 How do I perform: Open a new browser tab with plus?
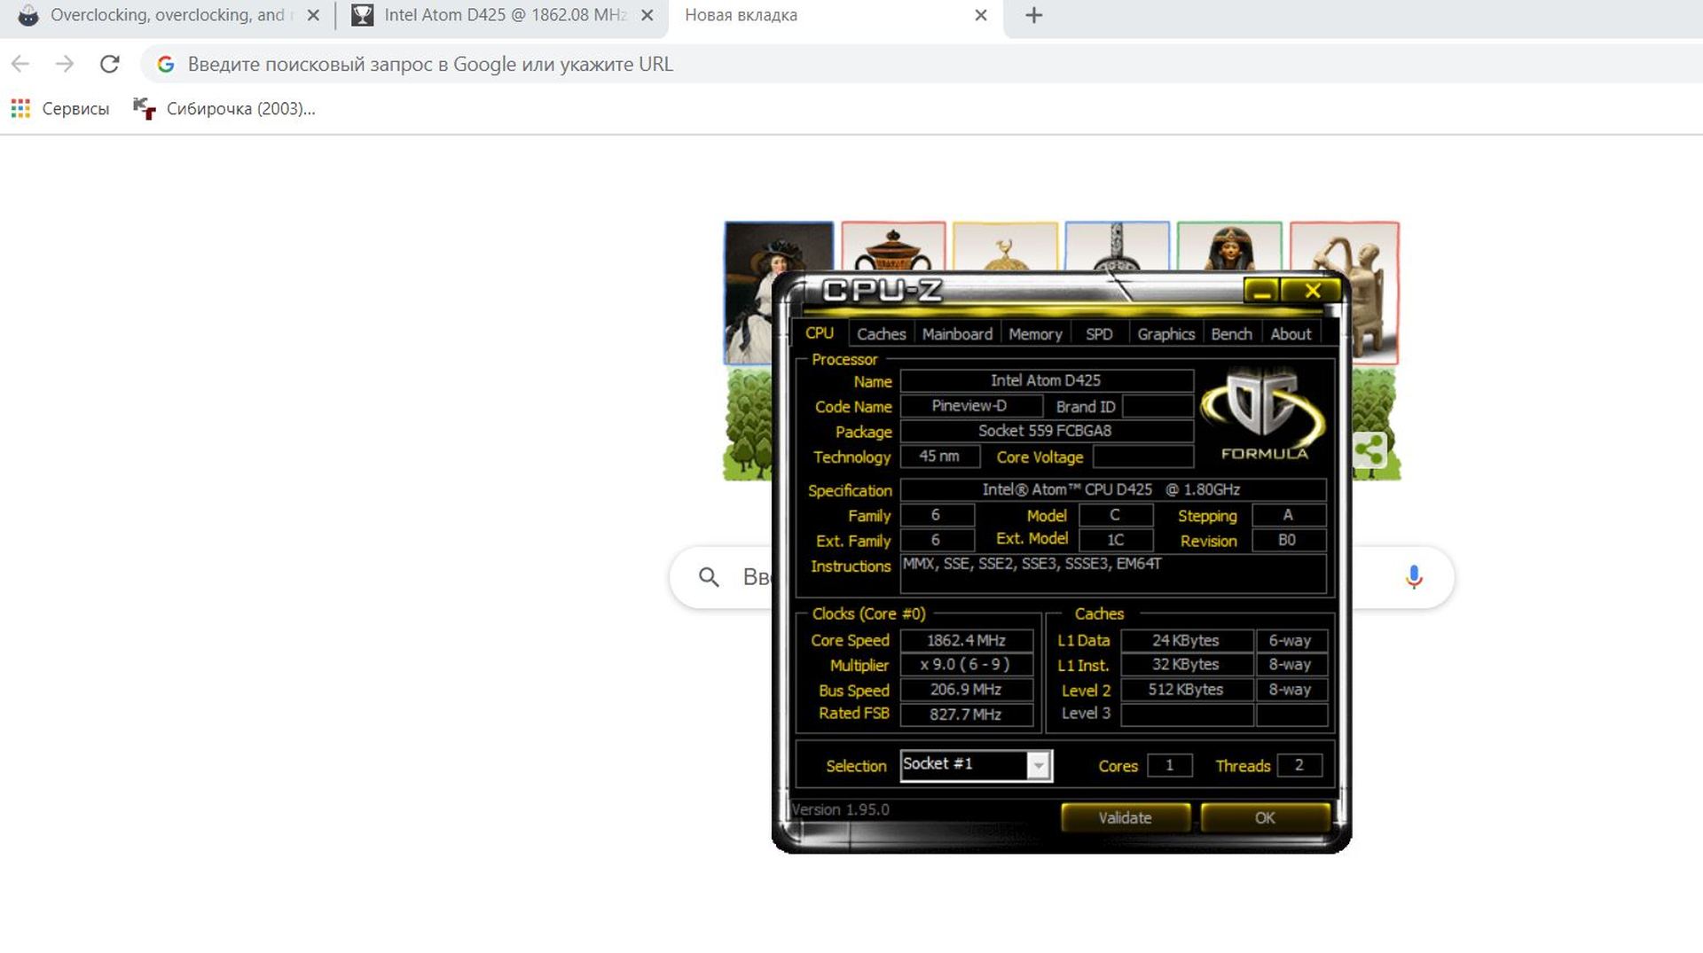pyautogui.click(x=1033, y=15)
